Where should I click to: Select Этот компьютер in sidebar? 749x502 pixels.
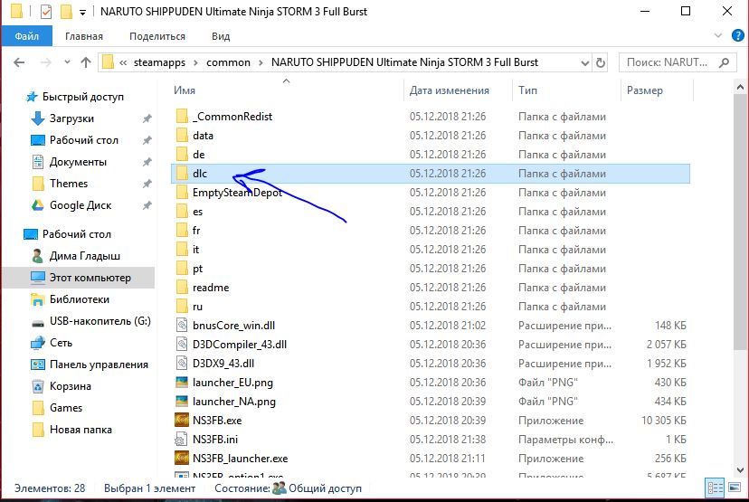pyautogui.click(x=79, y=278)
